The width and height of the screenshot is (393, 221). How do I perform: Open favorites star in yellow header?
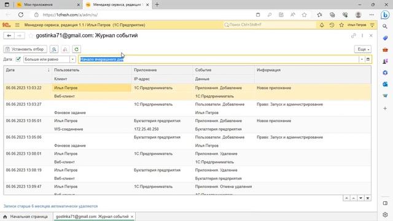pos(341,25)
